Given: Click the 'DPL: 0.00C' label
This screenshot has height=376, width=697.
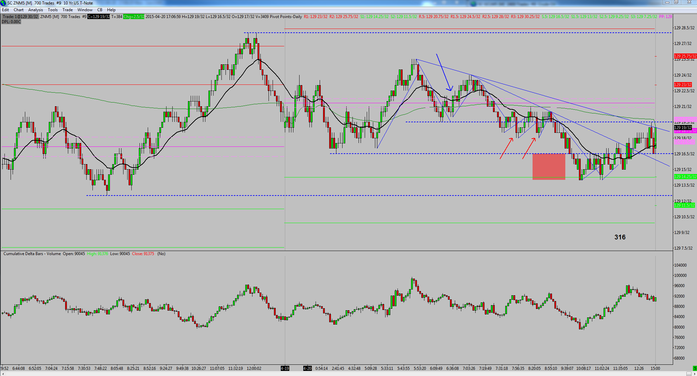Looking at the screenshot, I should point(11,22).
